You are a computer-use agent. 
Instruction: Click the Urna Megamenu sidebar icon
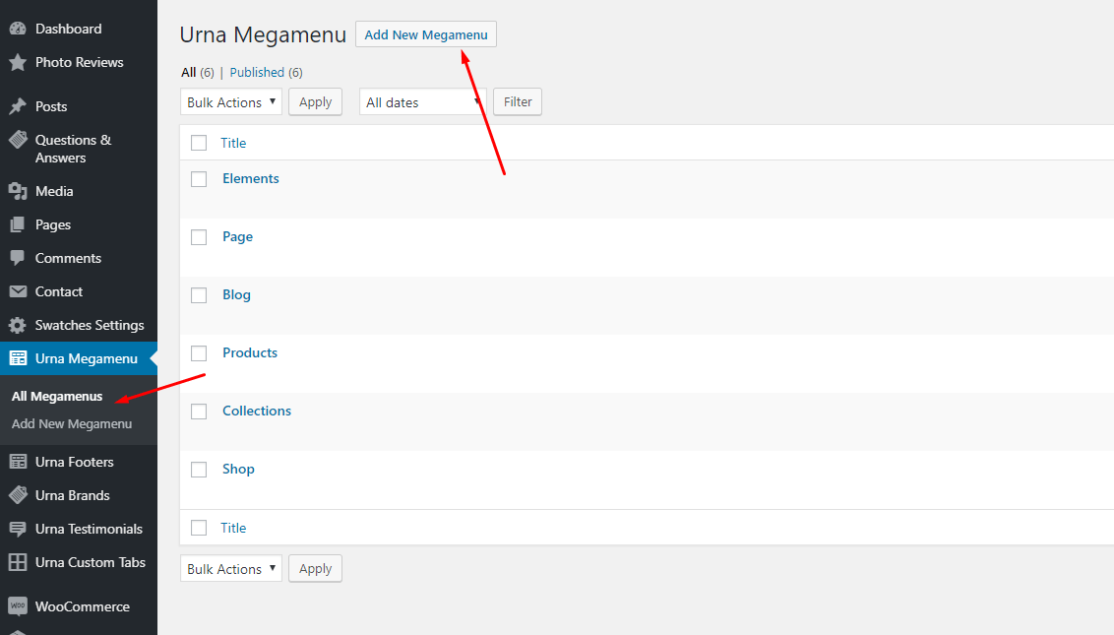(18, 358)
